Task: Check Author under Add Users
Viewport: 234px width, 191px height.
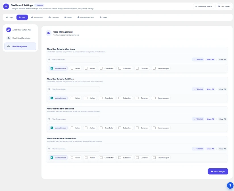Action: point(86,98)
